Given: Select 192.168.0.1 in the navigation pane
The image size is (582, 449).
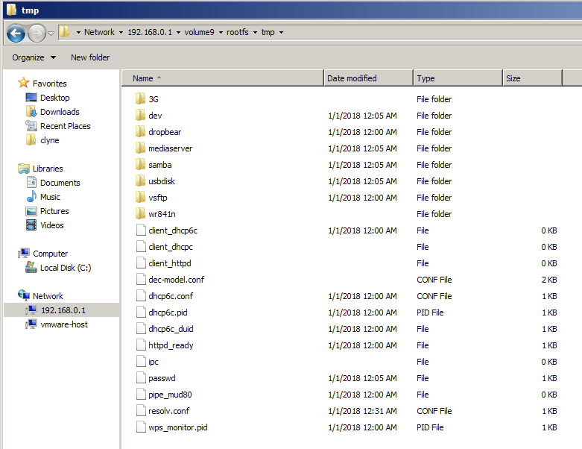Looking at the screenshot, I should [63, 310].
